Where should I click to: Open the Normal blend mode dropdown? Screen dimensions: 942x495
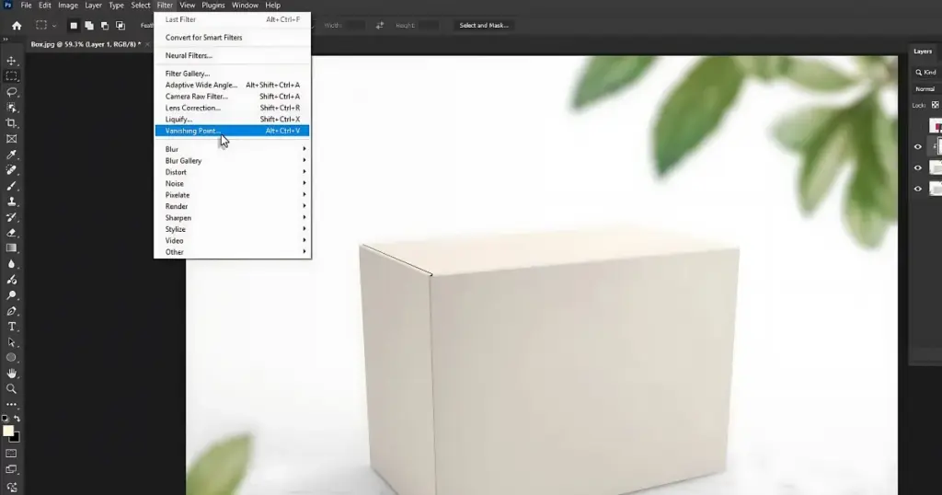(925, 89)
